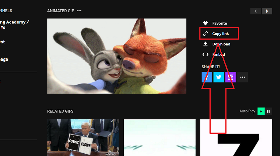The width and height of the screenshot is (280, 156).
Task: Share the GIF on Facebook
Action: pos(207,77)
